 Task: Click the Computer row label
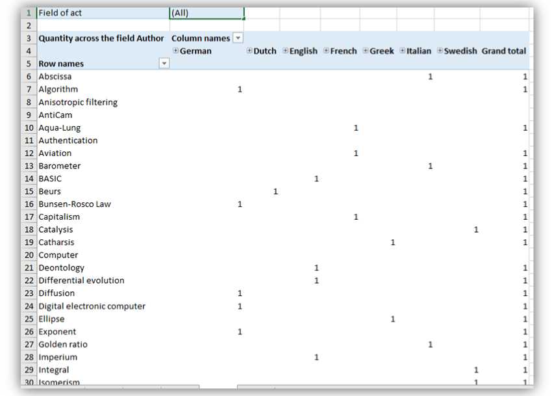58,255
